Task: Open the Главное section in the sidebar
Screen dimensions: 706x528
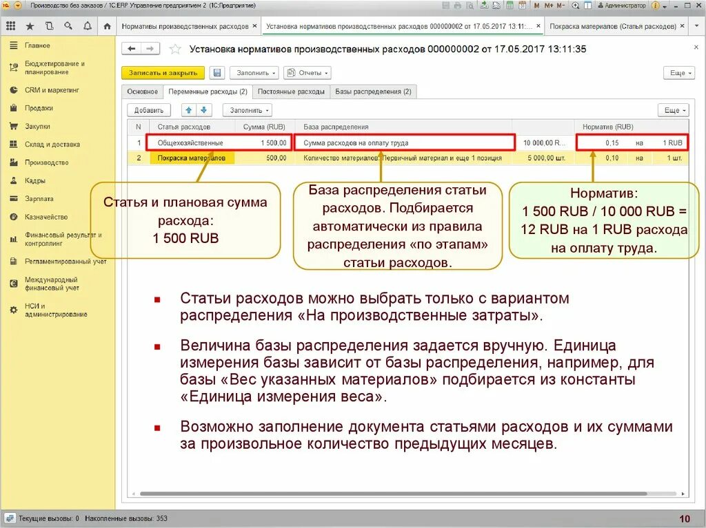Action: click(x=37, y=45)
